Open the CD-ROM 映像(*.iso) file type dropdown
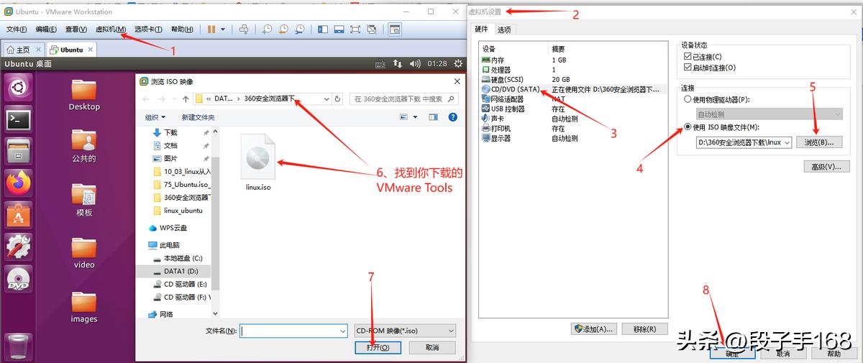This screenshot has height=363, width=863. click(406, 331)
